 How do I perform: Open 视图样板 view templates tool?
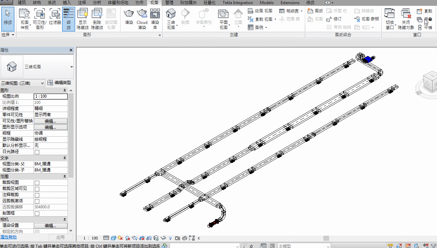(25, 19)
